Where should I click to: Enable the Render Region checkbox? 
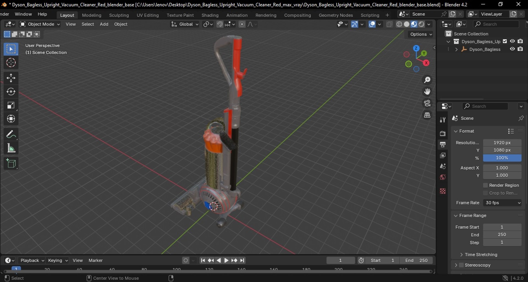[485, 185]
